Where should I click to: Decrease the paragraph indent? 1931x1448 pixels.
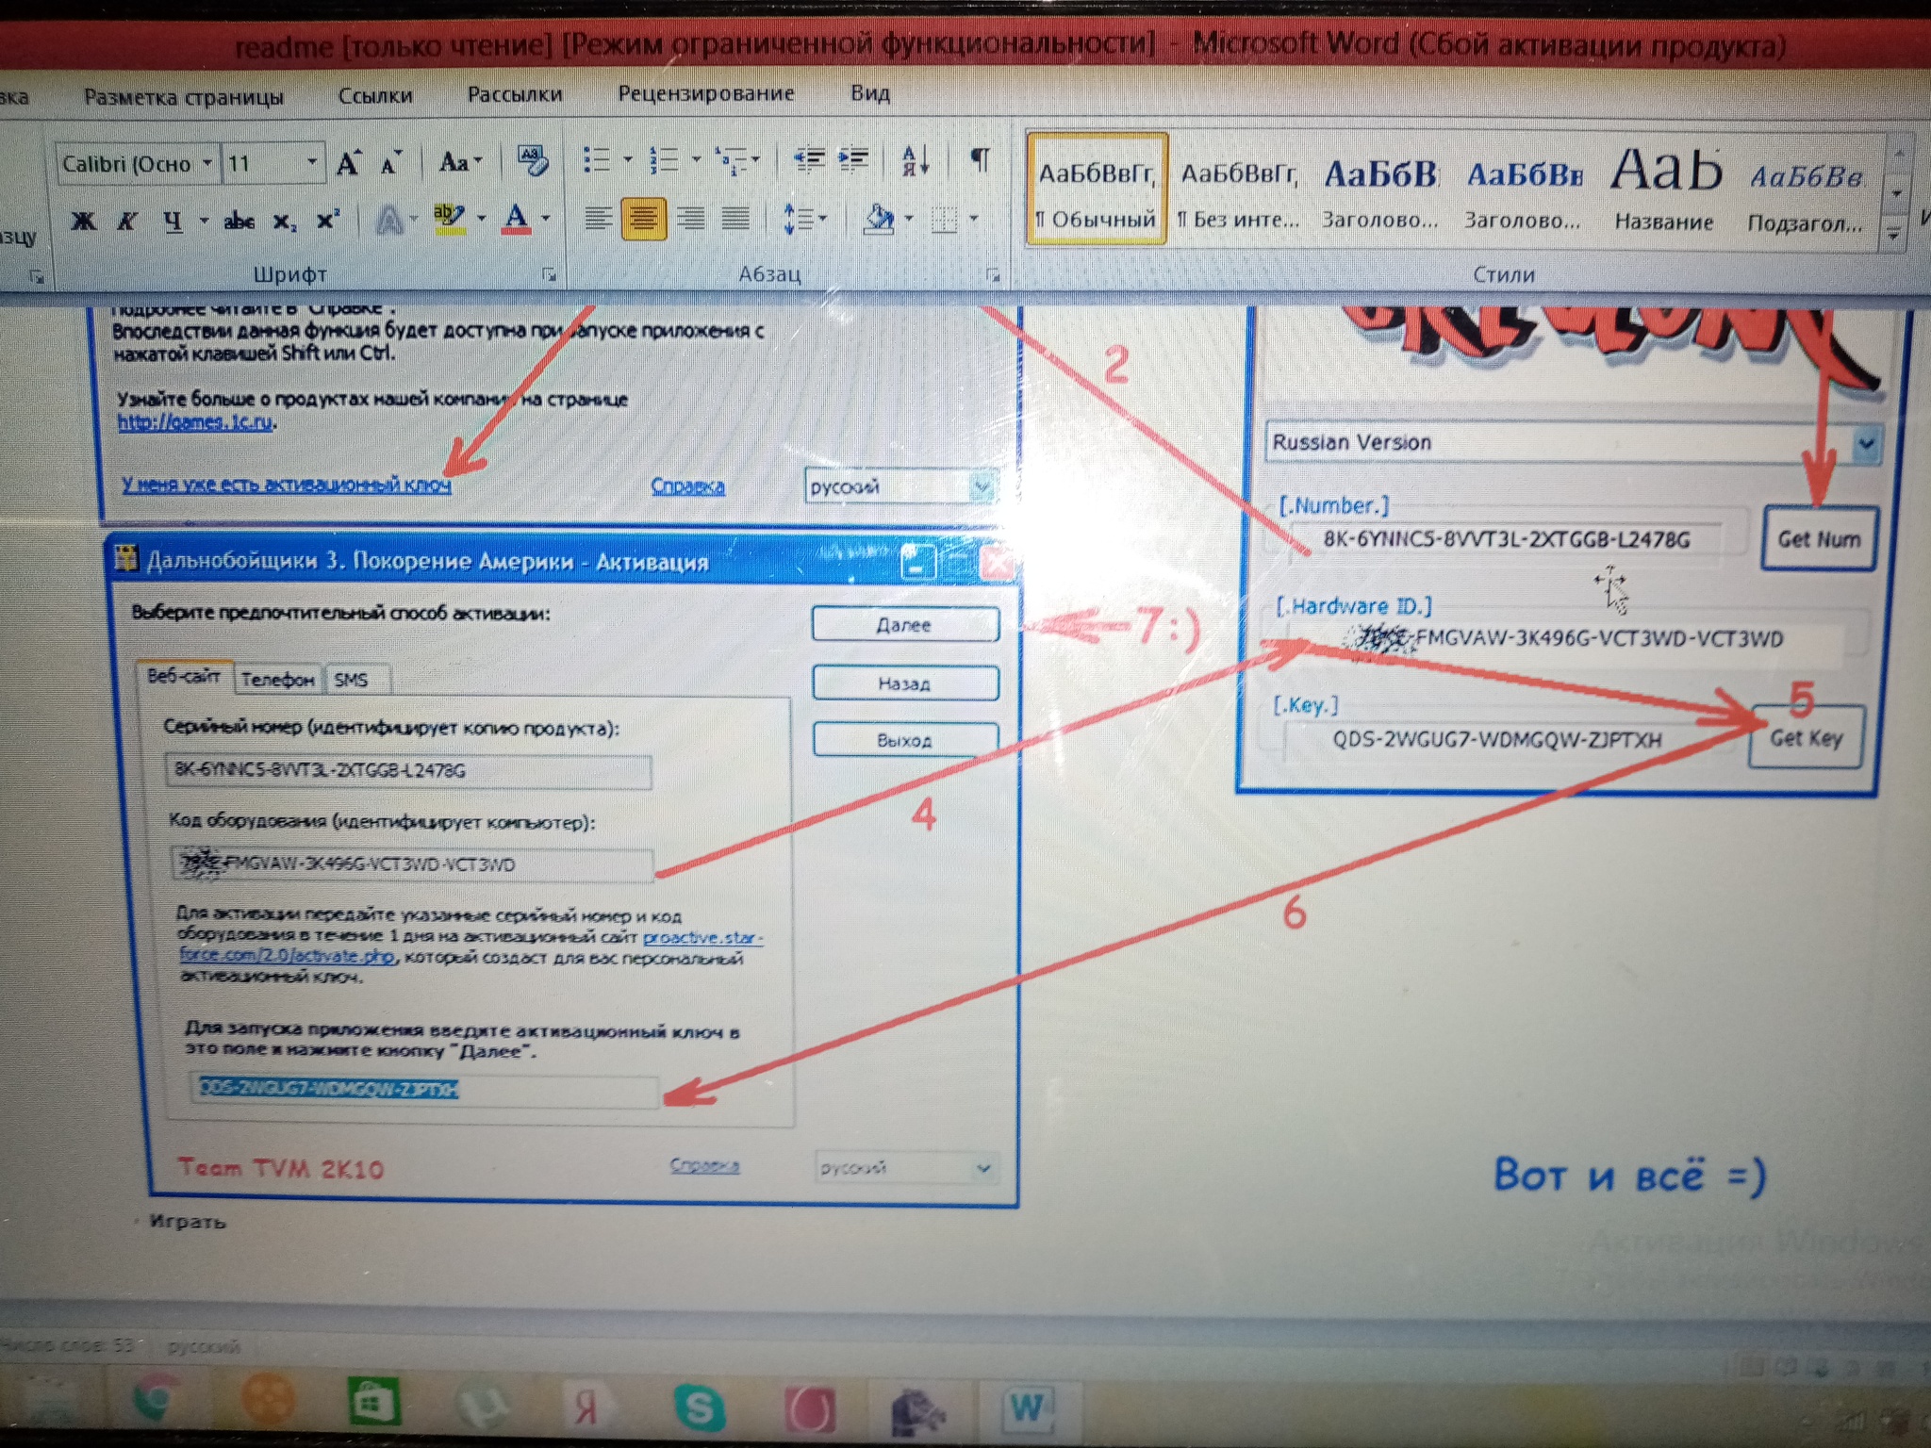pos(809,160)
